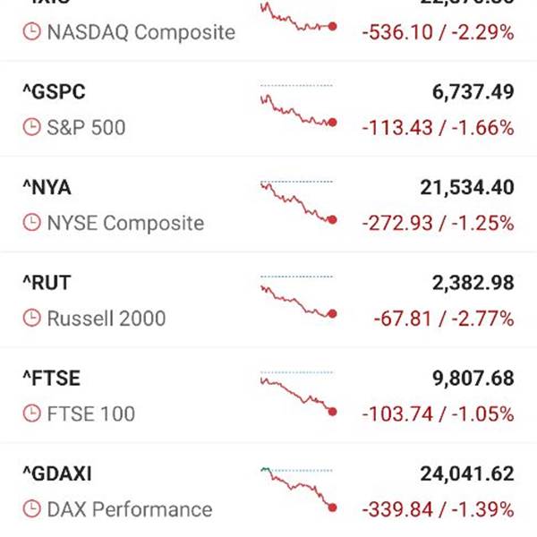This screenshot has width=537, height=537.
Task: Select the ^NYA ticker symbol
Action: point(47,187)
